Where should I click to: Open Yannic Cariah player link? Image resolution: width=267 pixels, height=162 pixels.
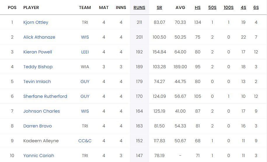pyautogui.click(x=39, y=156)
